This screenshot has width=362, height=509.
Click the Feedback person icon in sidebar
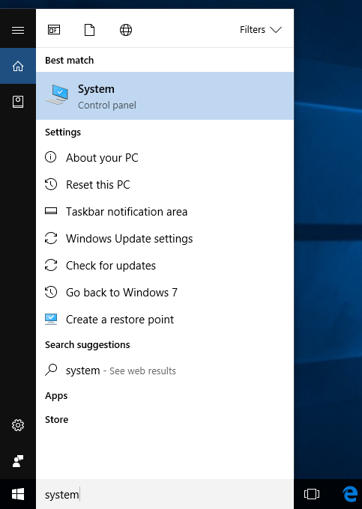point(18,461)
